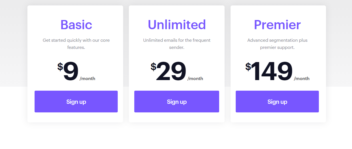Click the $9 price number
This screenshot has height=149, width=352.
pyautogui.click(x=71, y=71)
